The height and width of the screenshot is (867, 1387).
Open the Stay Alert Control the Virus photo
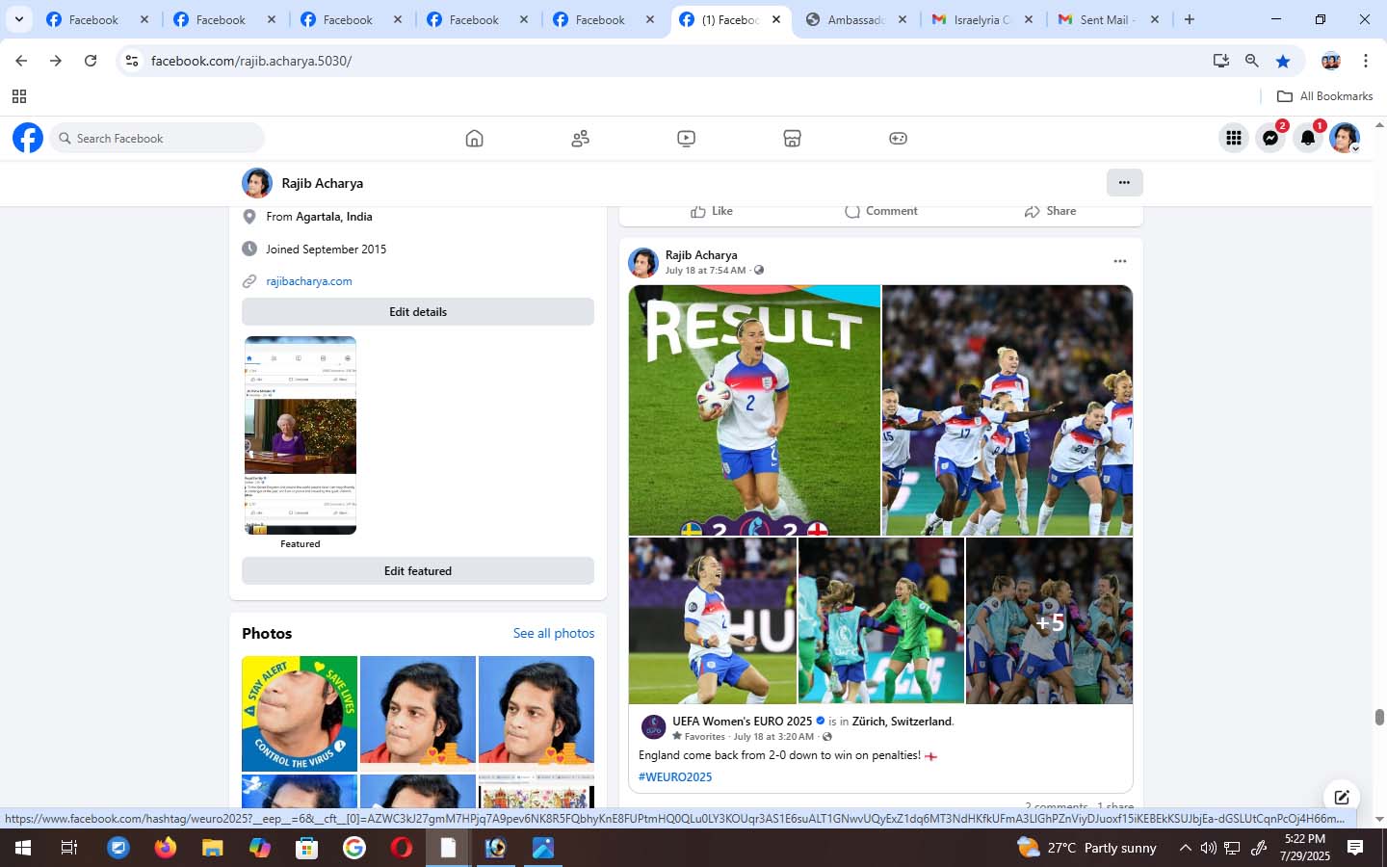point(300,714)
